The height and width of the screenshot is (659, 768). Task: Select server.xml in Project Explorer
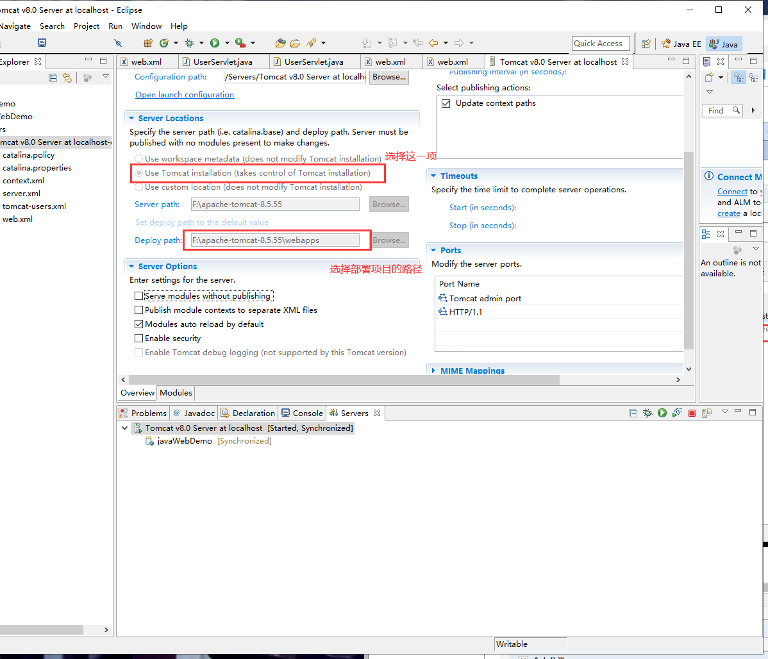click(x=21, y=194)
